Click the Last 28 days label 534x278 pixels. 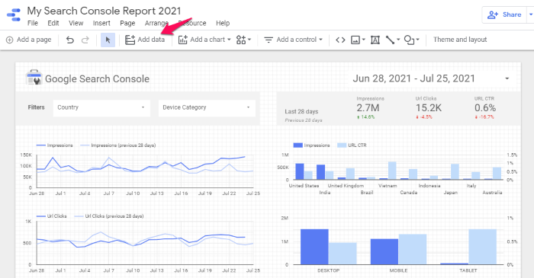coord(301,111)
